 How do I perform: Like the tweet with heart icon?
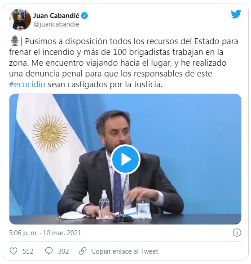[x=13, y=251]
